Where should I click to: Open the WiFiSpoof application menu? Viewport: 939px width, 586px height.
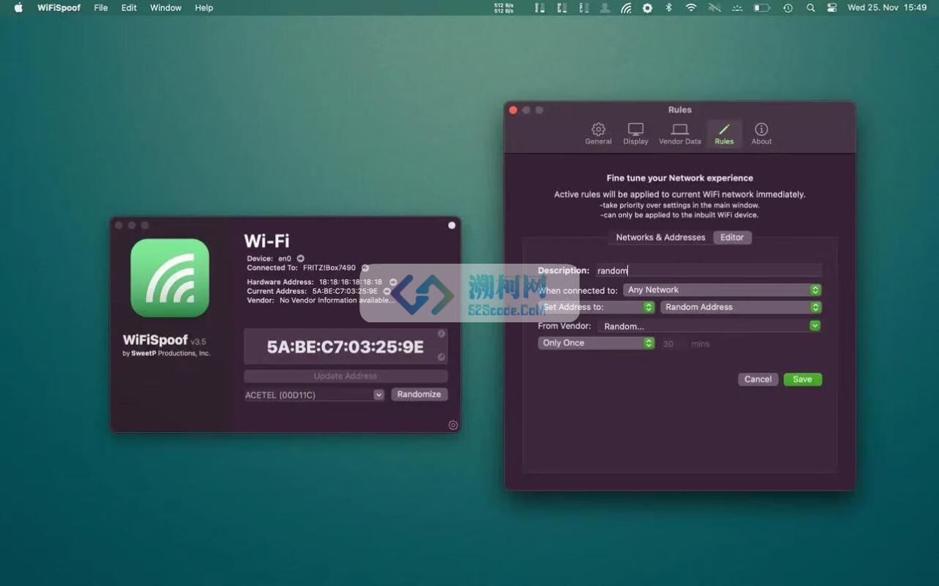point(59,8)
